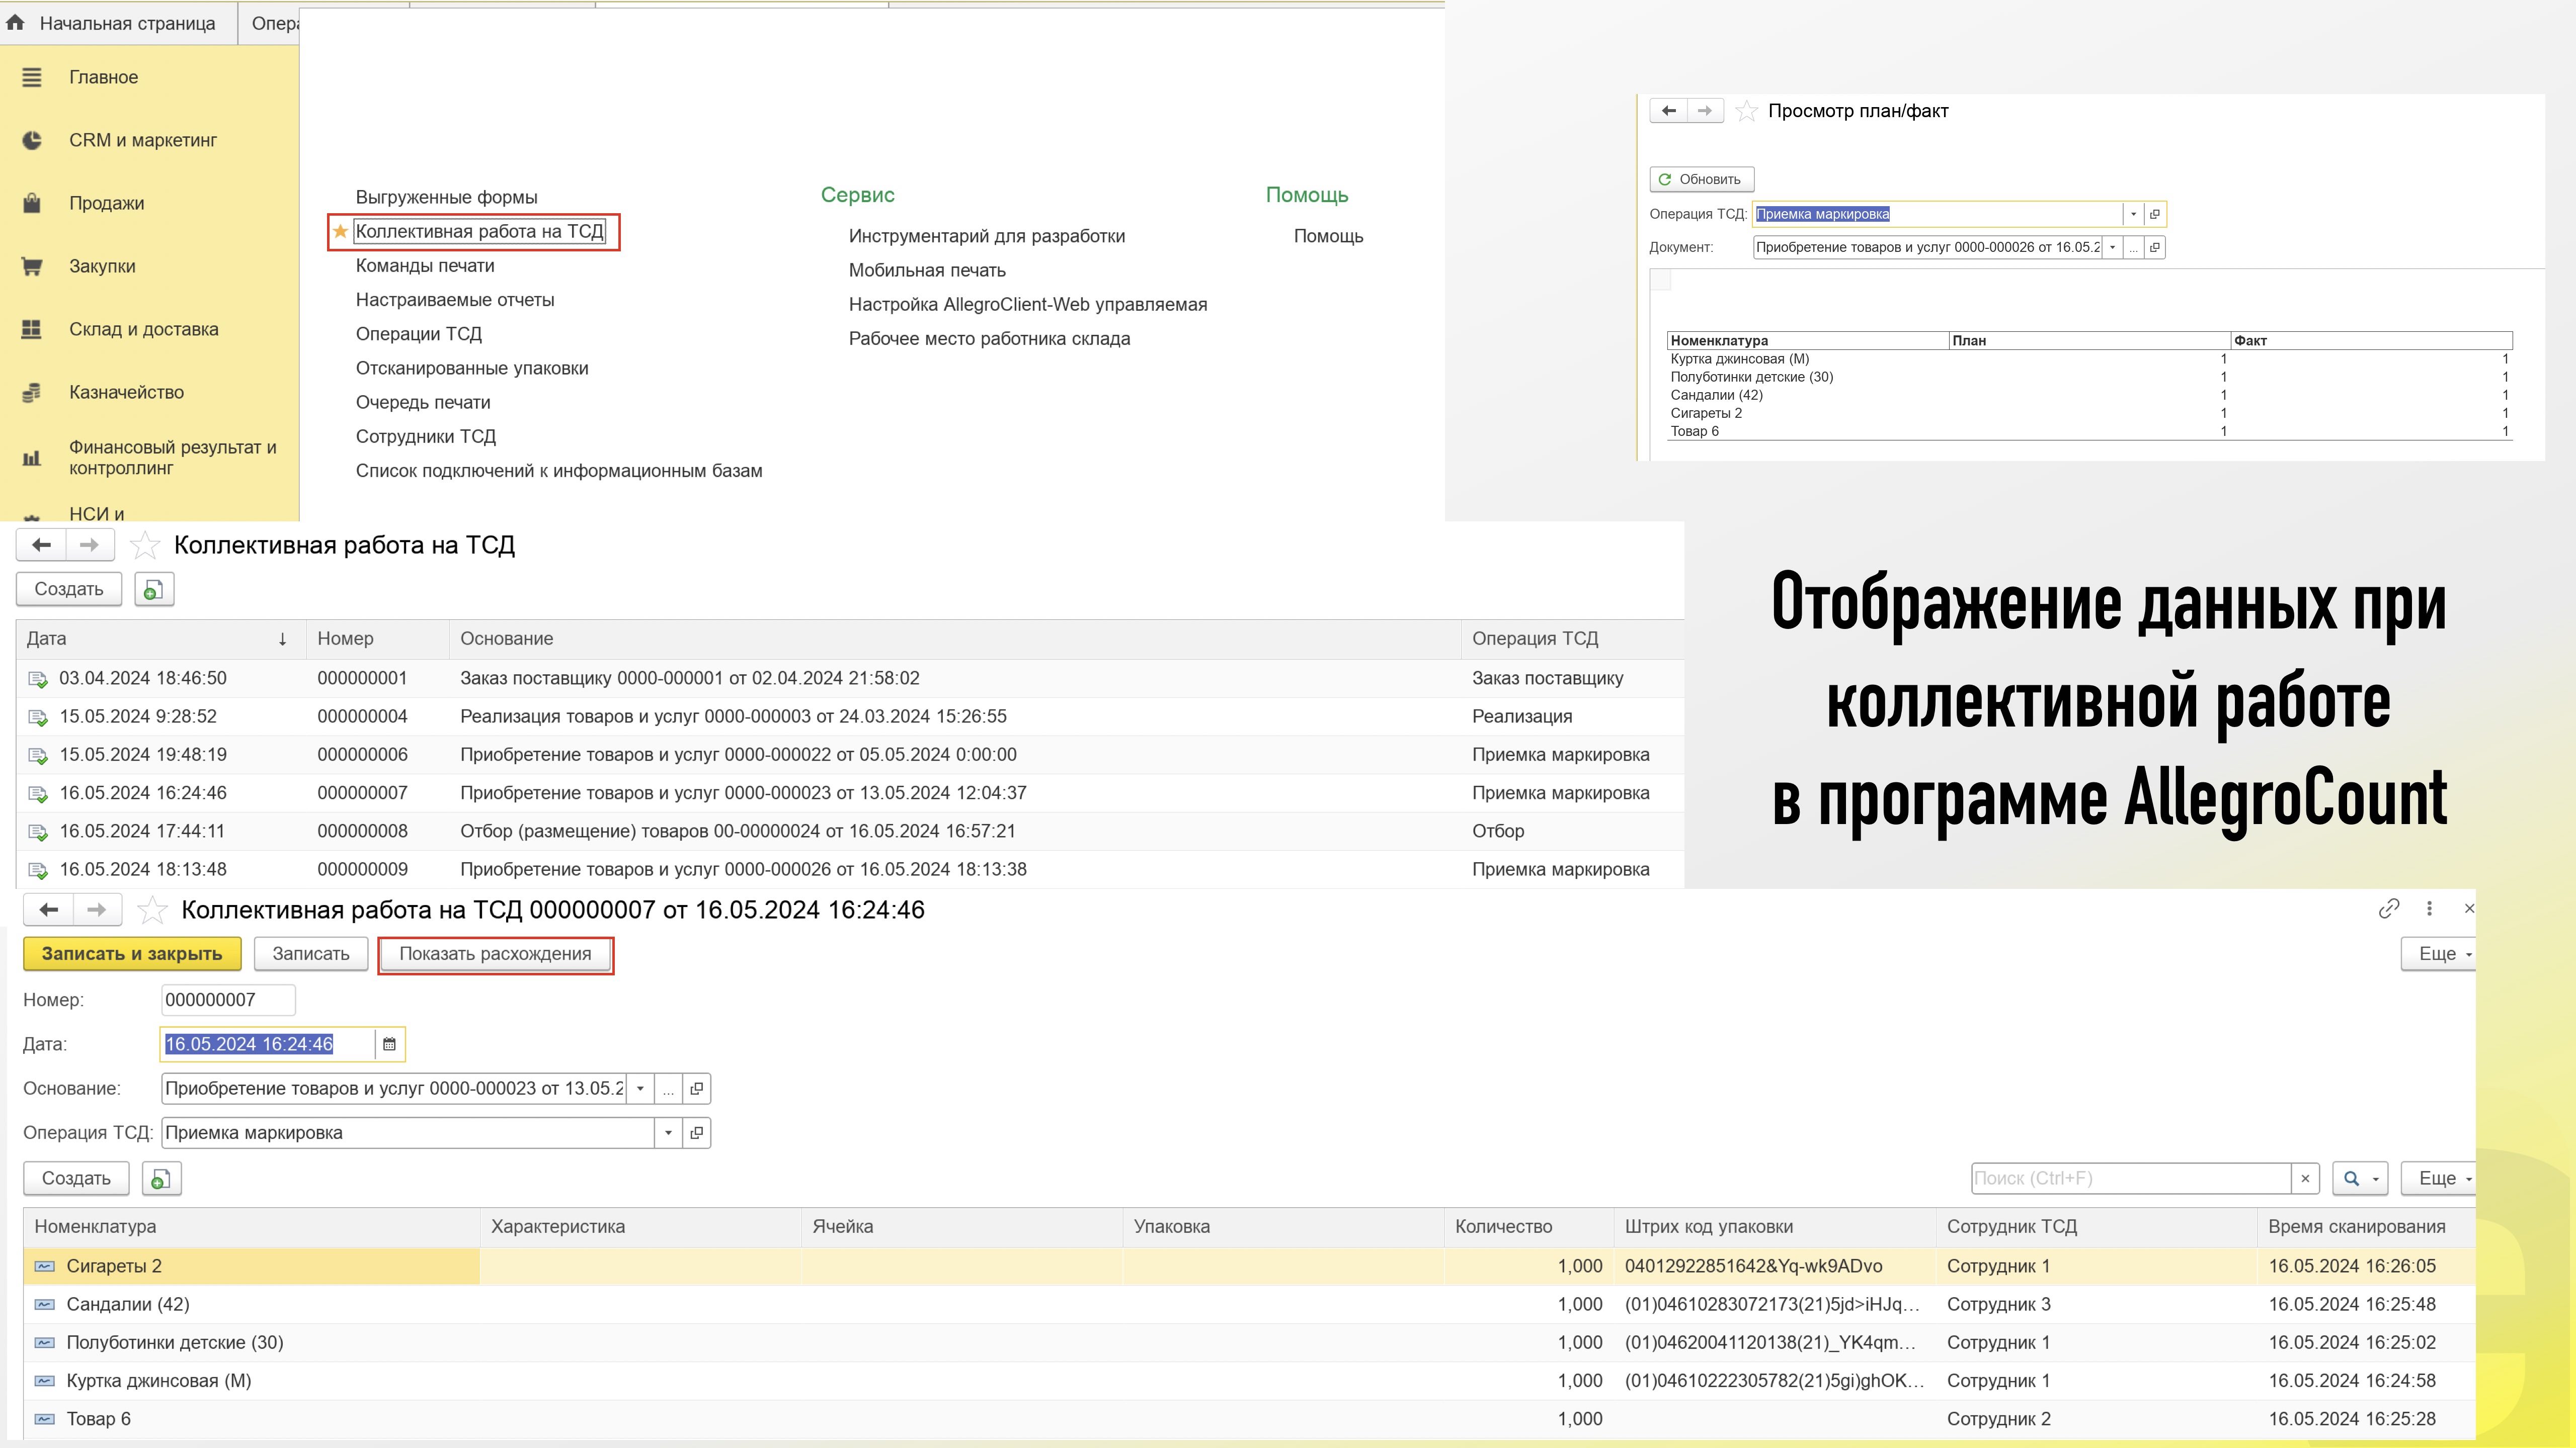Image resolution: width=2576 pixels, height=1448 pixels.
Task: Click the Товар 6 row
Action: [x=1249, y=1419]
